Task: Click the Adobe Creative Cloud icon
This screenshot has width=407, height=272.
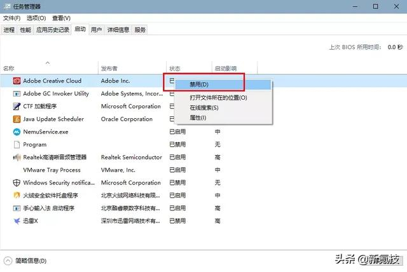Action: pyautogui.click(x=17, y=81)
